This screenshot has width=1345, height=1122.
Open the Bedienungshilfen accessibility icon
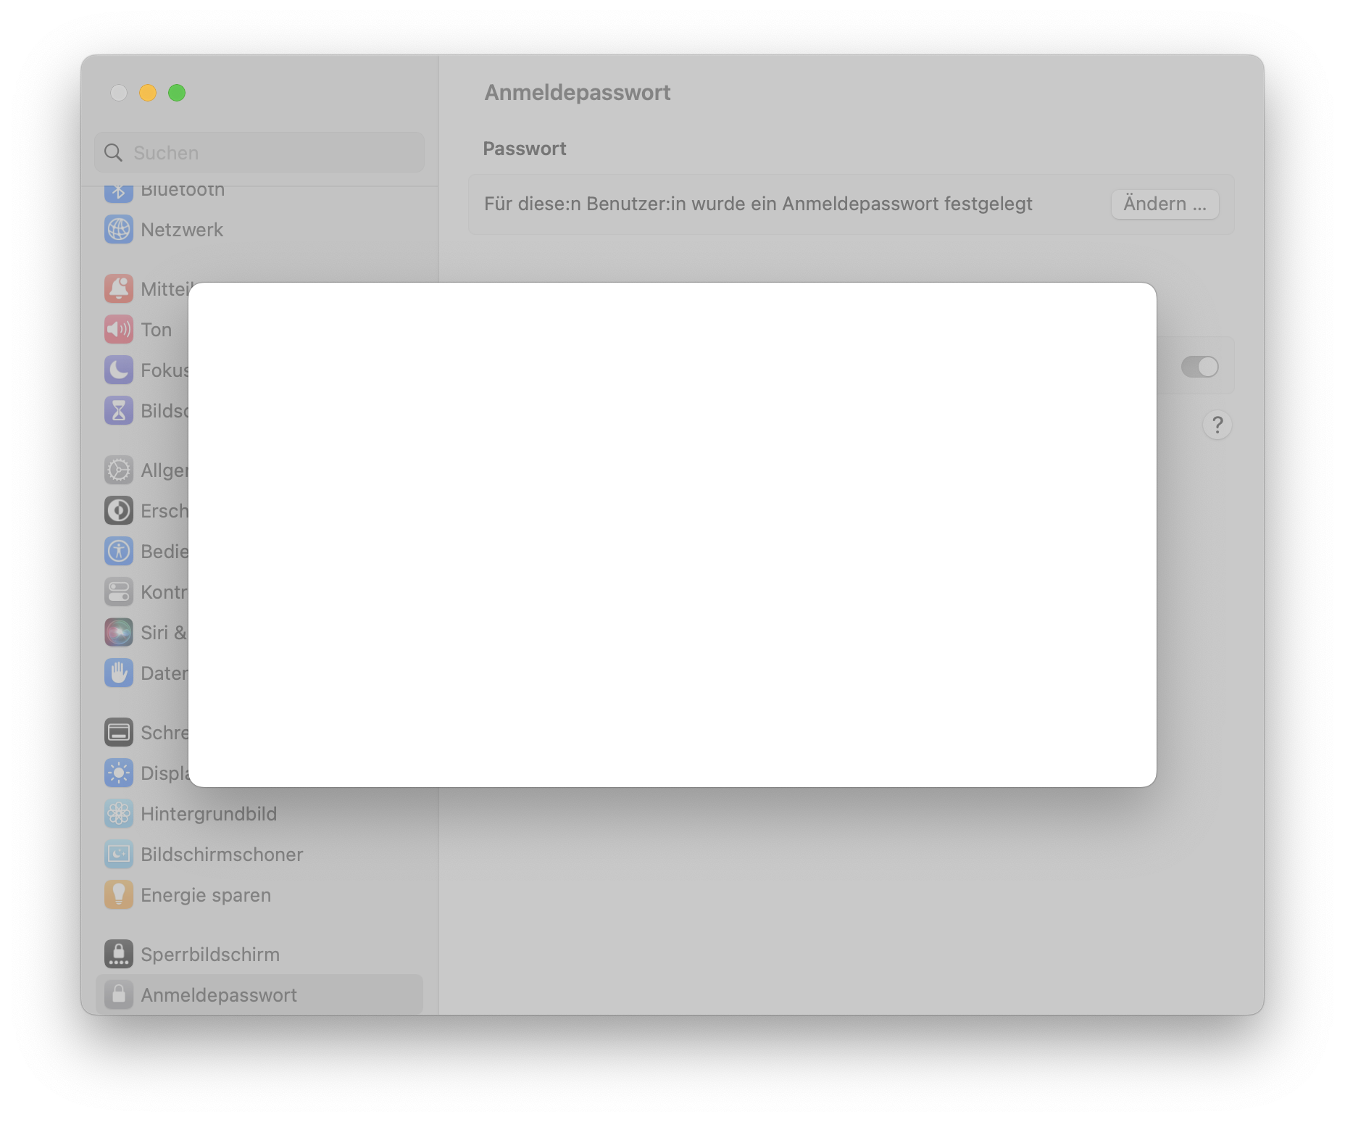[119, 552]
